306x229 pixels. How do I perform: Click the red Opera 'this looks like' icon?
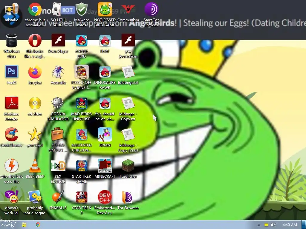35,41
